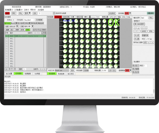The height and width of the screenshot is (133, 159).
Task: Open the 暂停 dropdown arrow
Action: point(30,13)
